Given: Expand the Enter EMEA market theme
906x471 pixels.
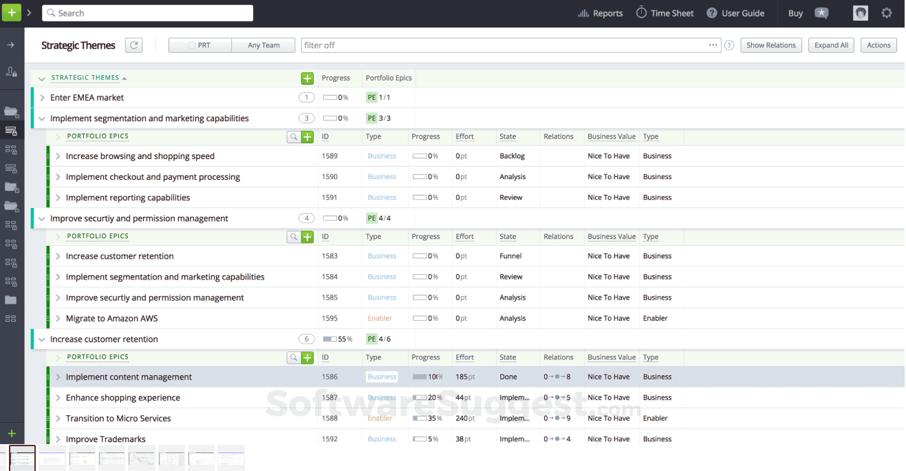Looking at the screenshot, I should [41, 97].
